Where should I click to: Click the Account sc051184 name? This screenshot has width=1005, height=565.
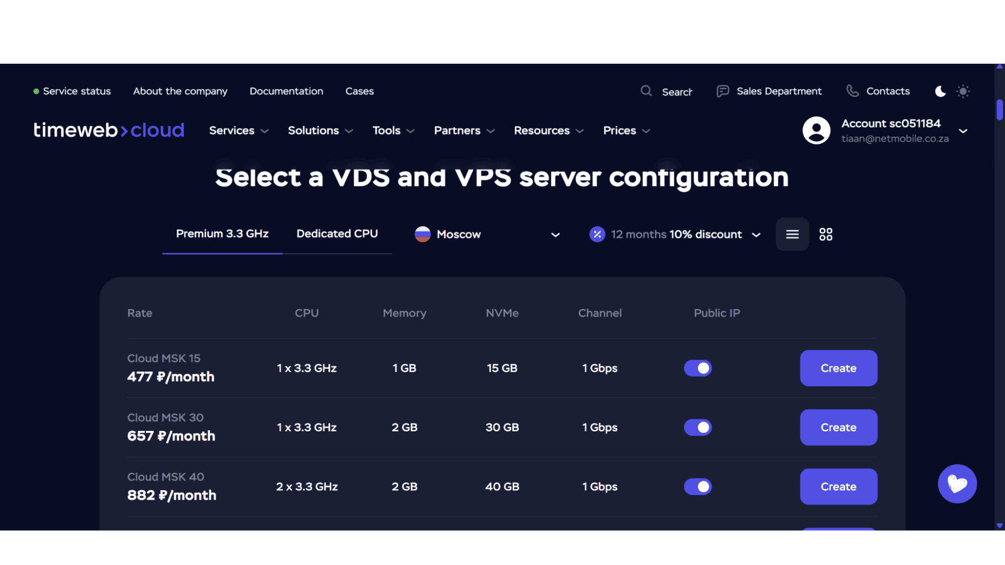point(891,124)
